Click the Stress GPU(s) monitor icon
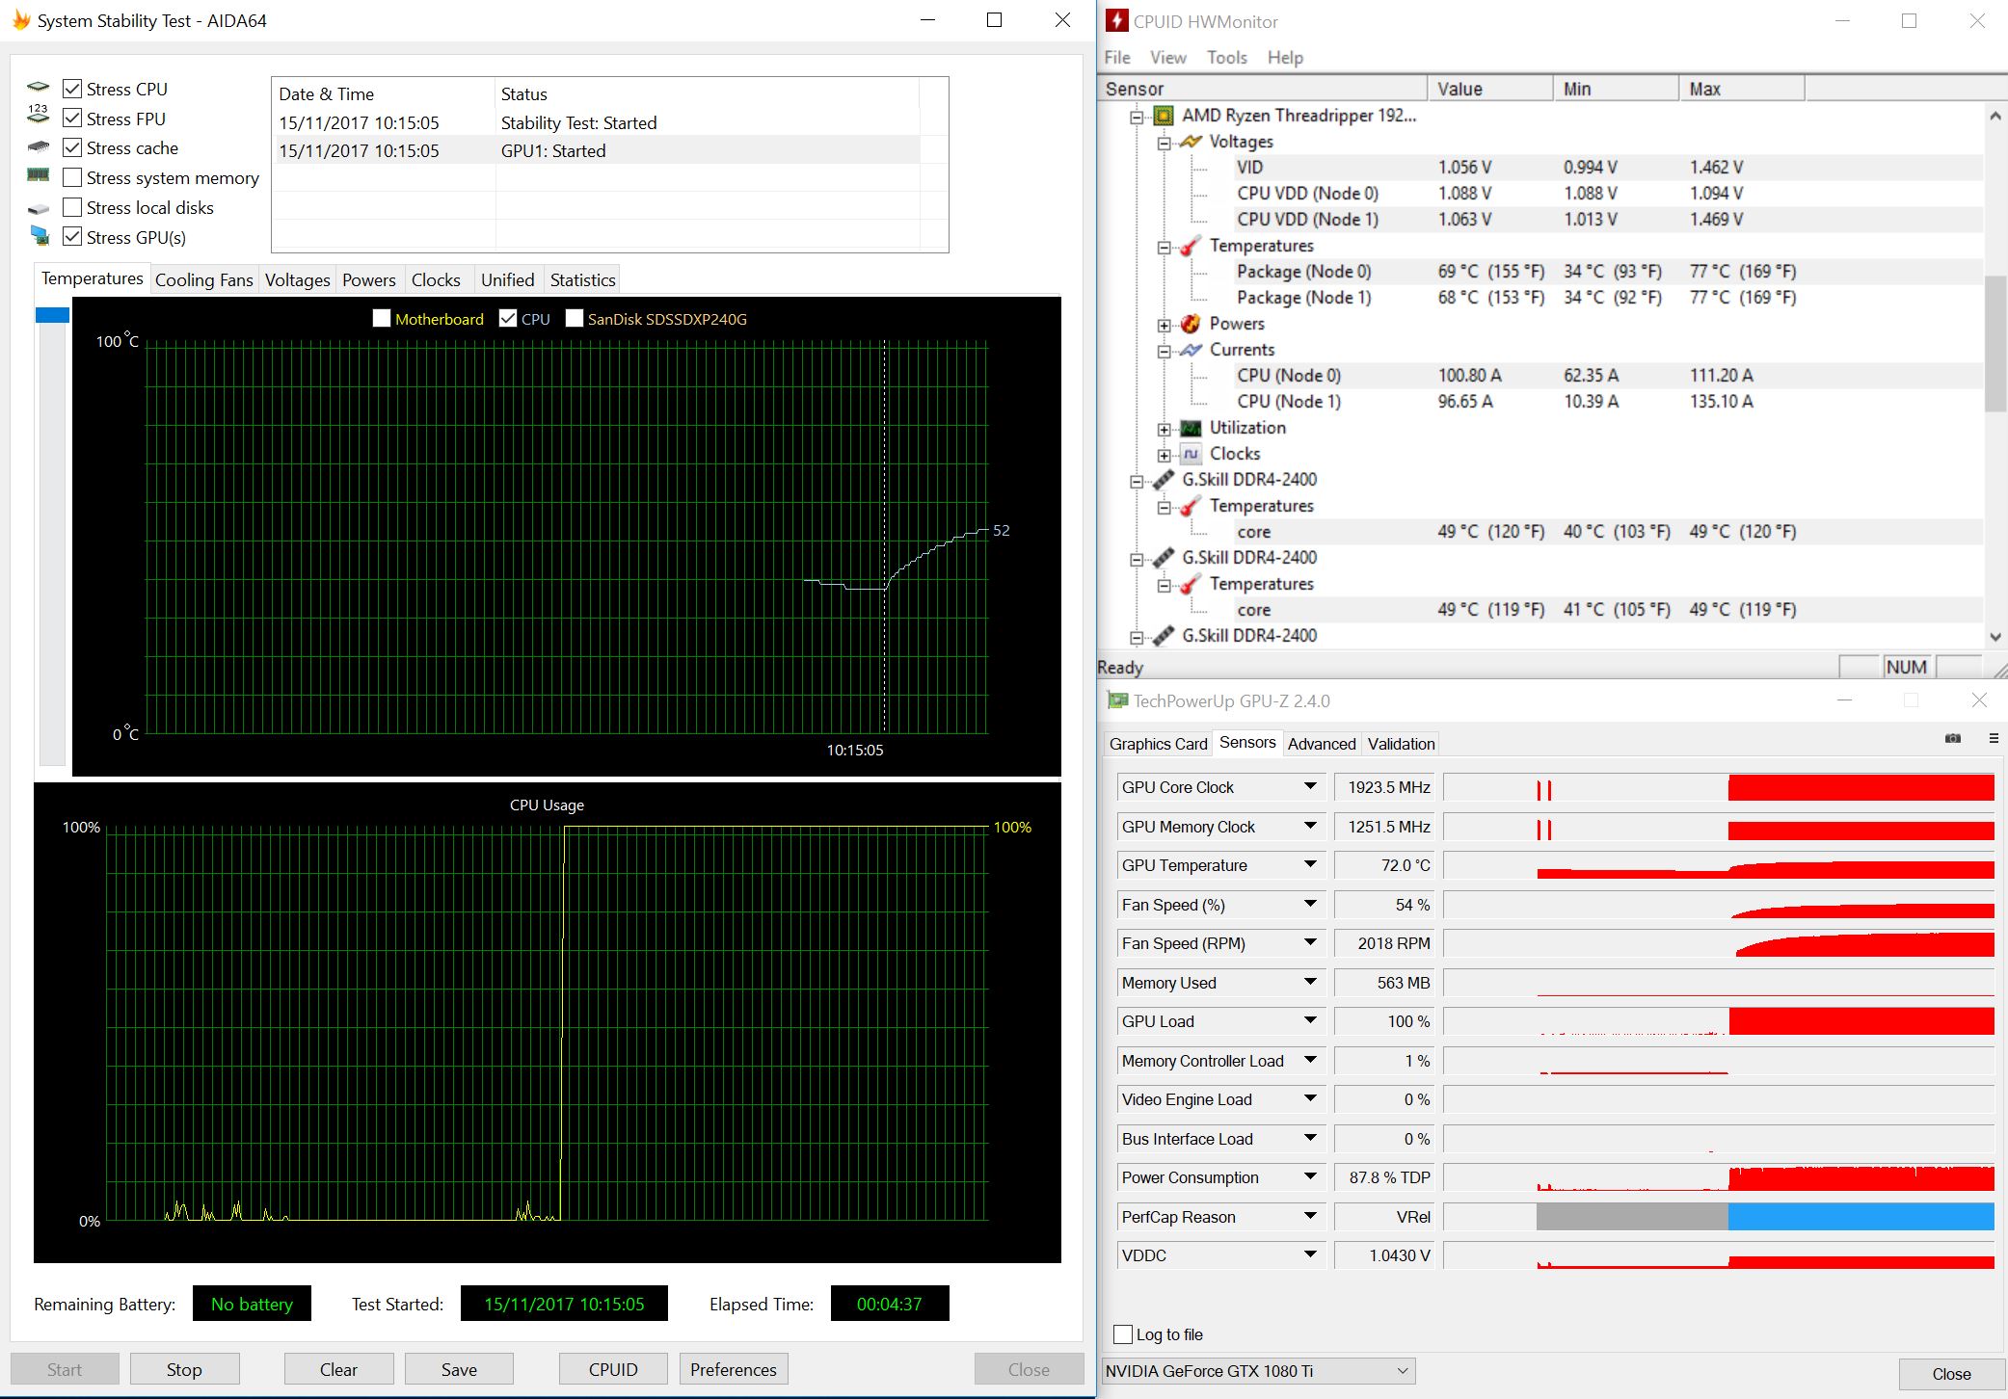Image resolution: width=2008 pixels, height=1399 pixels. click(x=40, y=236)
